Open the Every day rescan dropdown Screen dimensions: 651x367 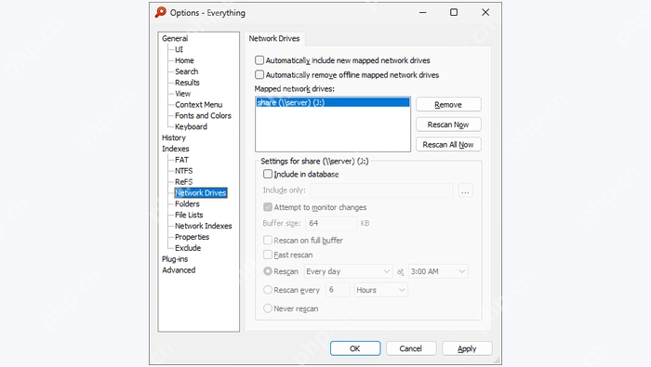[x=348, y=271]
